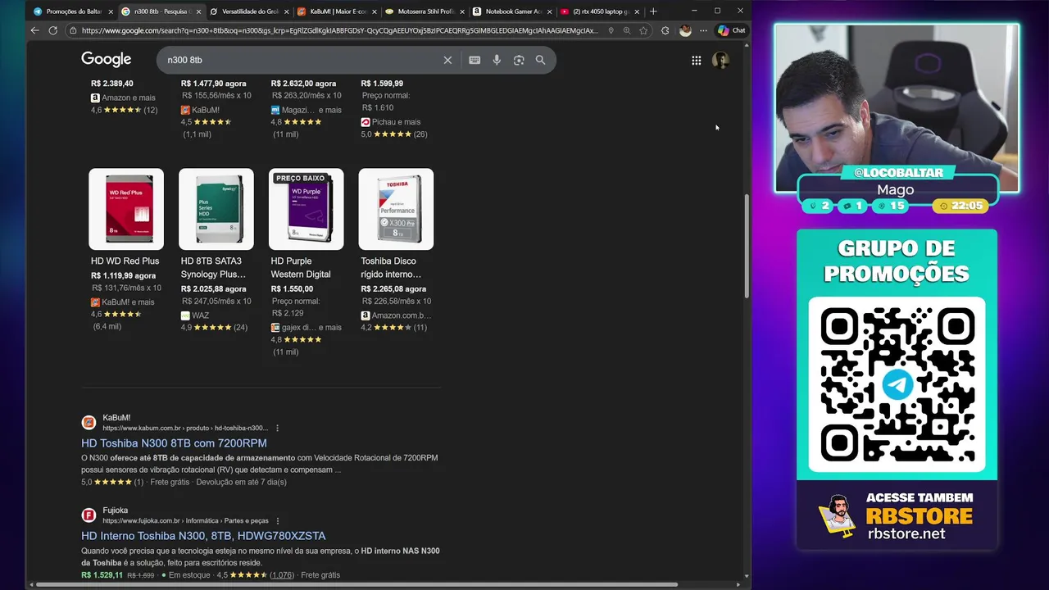Viewport: 1049px width, 590px height.
Task: Switch to the Promoções do Baltar tab
Action: tap(72, 11)
